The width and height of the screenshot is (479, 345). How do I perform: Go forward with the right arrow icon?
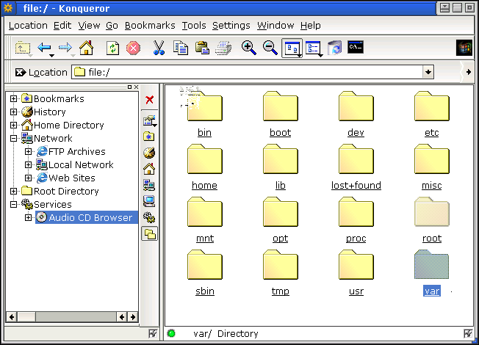click(65, 48)
